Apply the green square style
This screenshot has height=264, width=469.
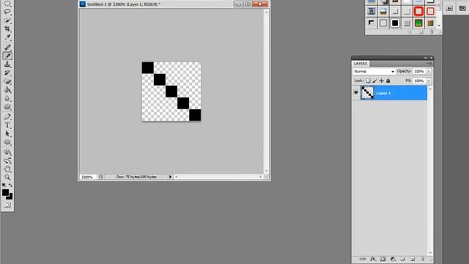coord(418,23)
